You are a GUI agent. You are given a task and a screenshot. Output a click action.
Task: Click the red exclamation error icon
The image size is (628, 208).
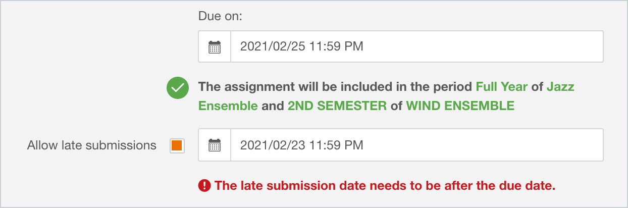coord(204,186)
